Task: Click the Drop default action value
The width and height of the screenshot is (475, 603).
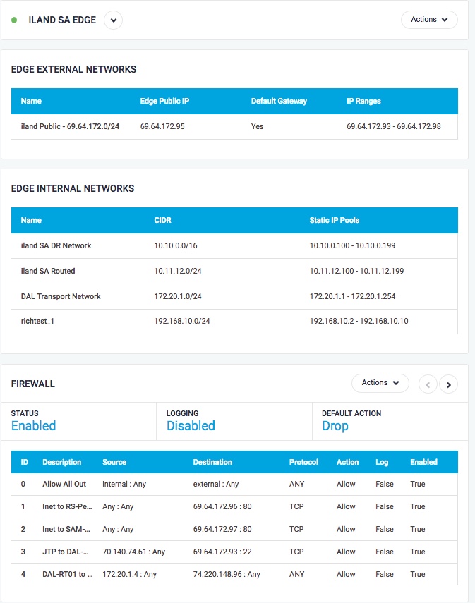Action: tap(335, 426)
